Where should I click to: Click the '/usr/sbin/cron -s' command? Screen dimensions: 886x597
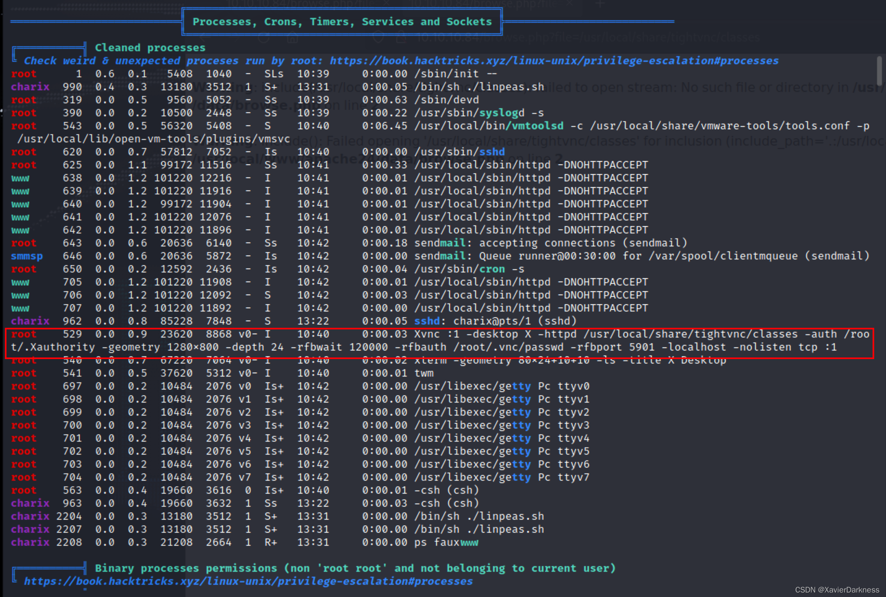click(469, 269)
